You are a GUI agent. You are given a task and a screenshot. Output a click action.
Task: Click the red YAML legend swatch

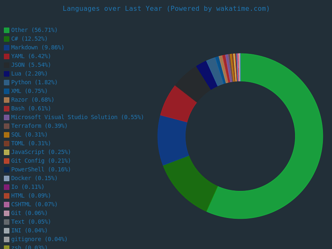(x=7, y=56)
